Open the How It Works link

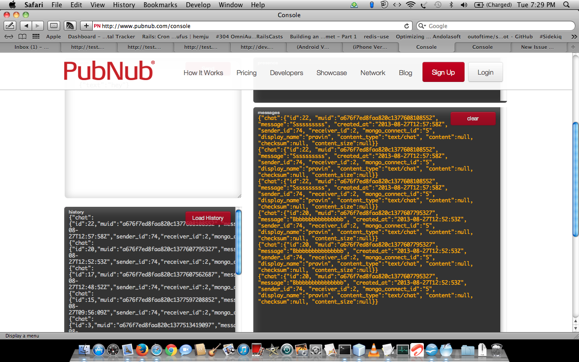coord(203,72)
